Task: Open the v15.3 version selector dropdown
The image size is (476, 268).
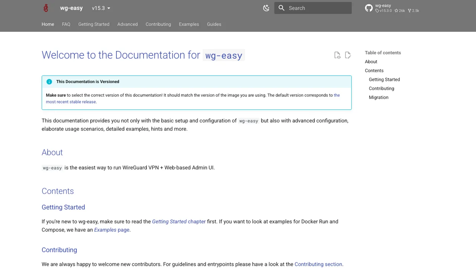Action: tap(101, 8)
